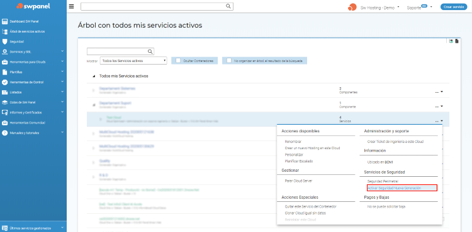Image resolution: width=472 pixels, height=232 pixels.
Task: Choose Personalizar in the actions menu
Action: (294, 155)
